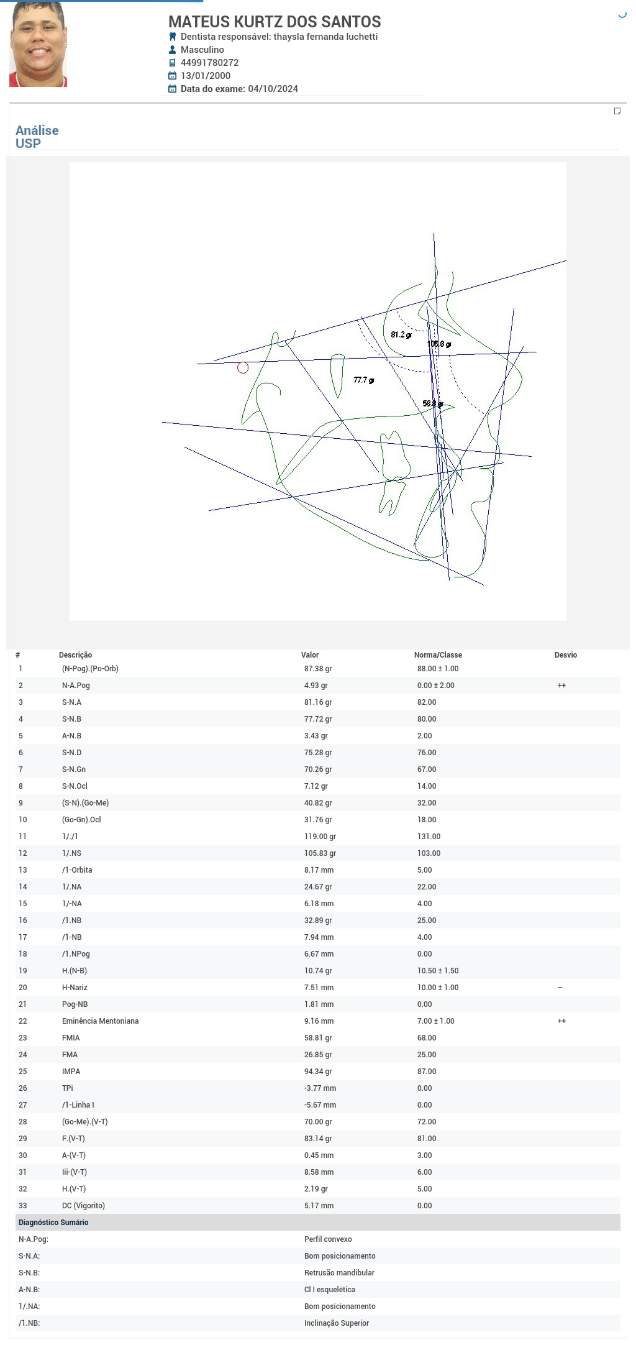Open the note icon above the analysis panel
636x1350 pixels.
coord(617,111)
